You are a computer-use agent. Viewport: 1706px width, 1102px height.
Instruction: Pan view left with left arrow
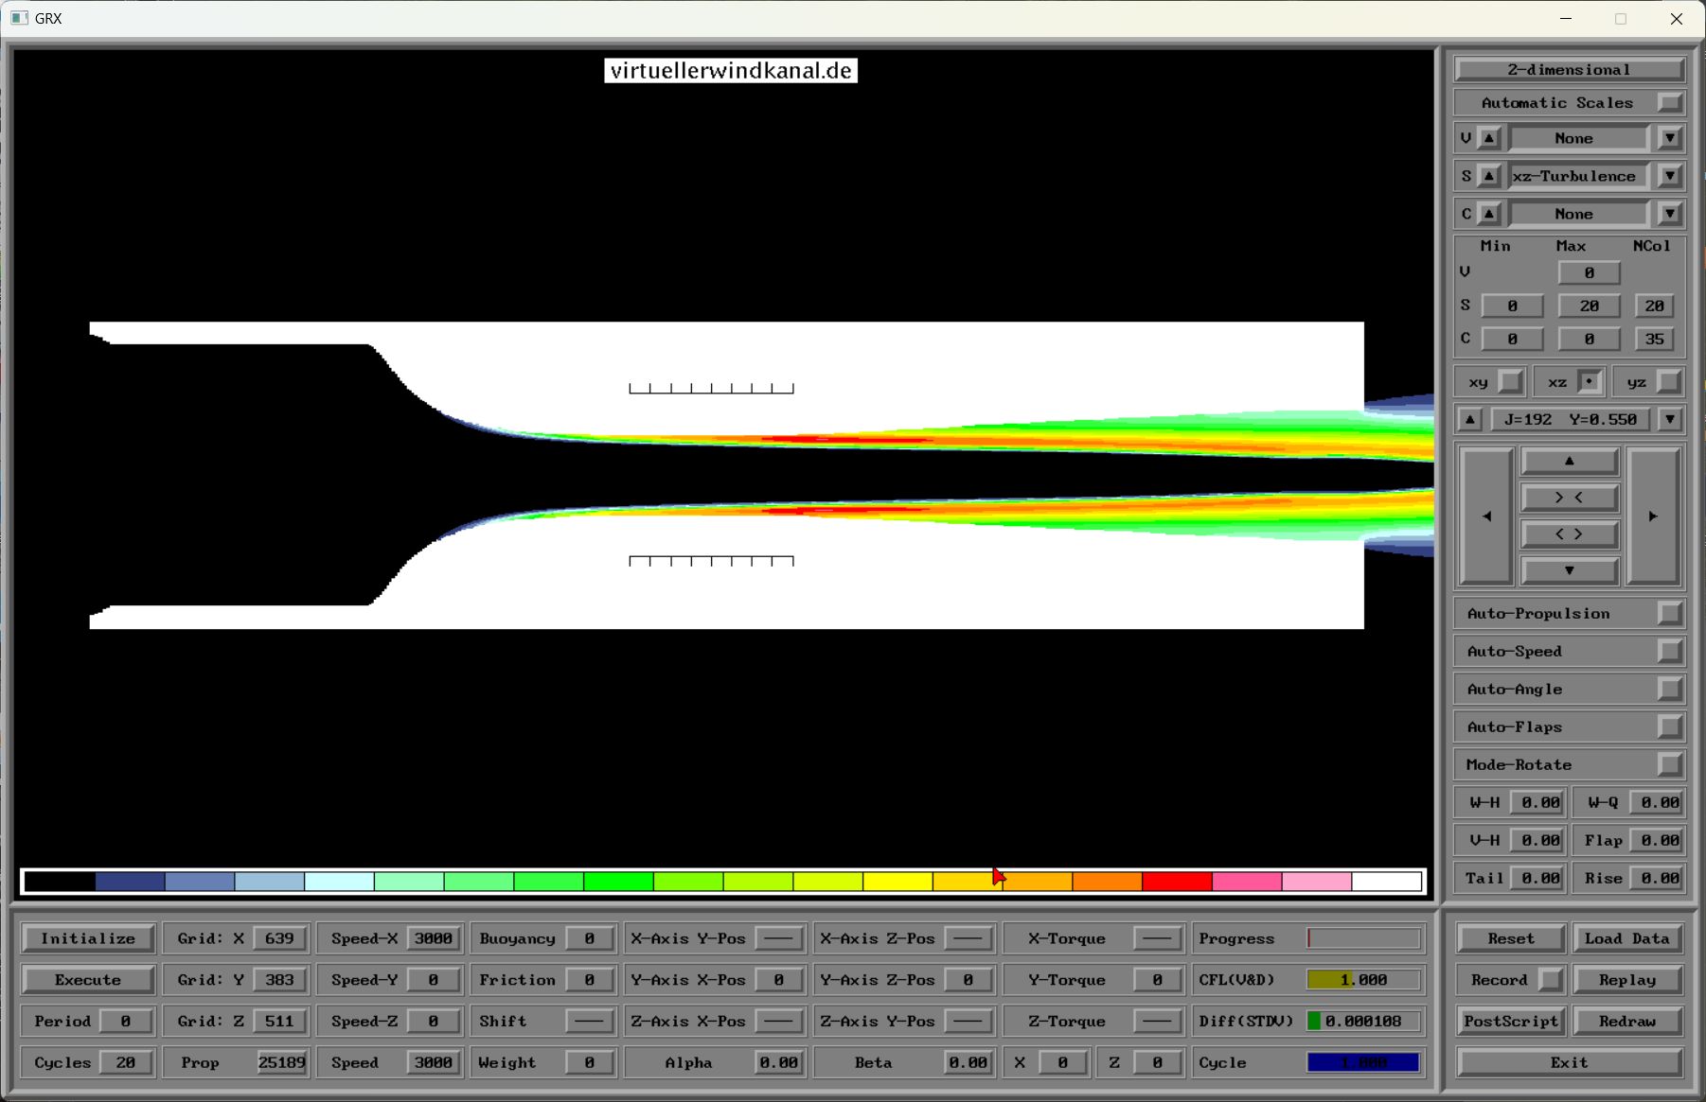point(1487,516)
